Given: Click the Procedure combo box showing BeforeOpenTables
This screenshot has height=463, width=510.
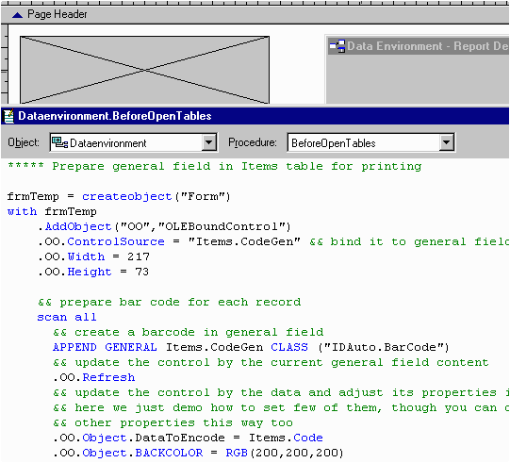Looking at the screenshot, I should (x=371, y=142).
